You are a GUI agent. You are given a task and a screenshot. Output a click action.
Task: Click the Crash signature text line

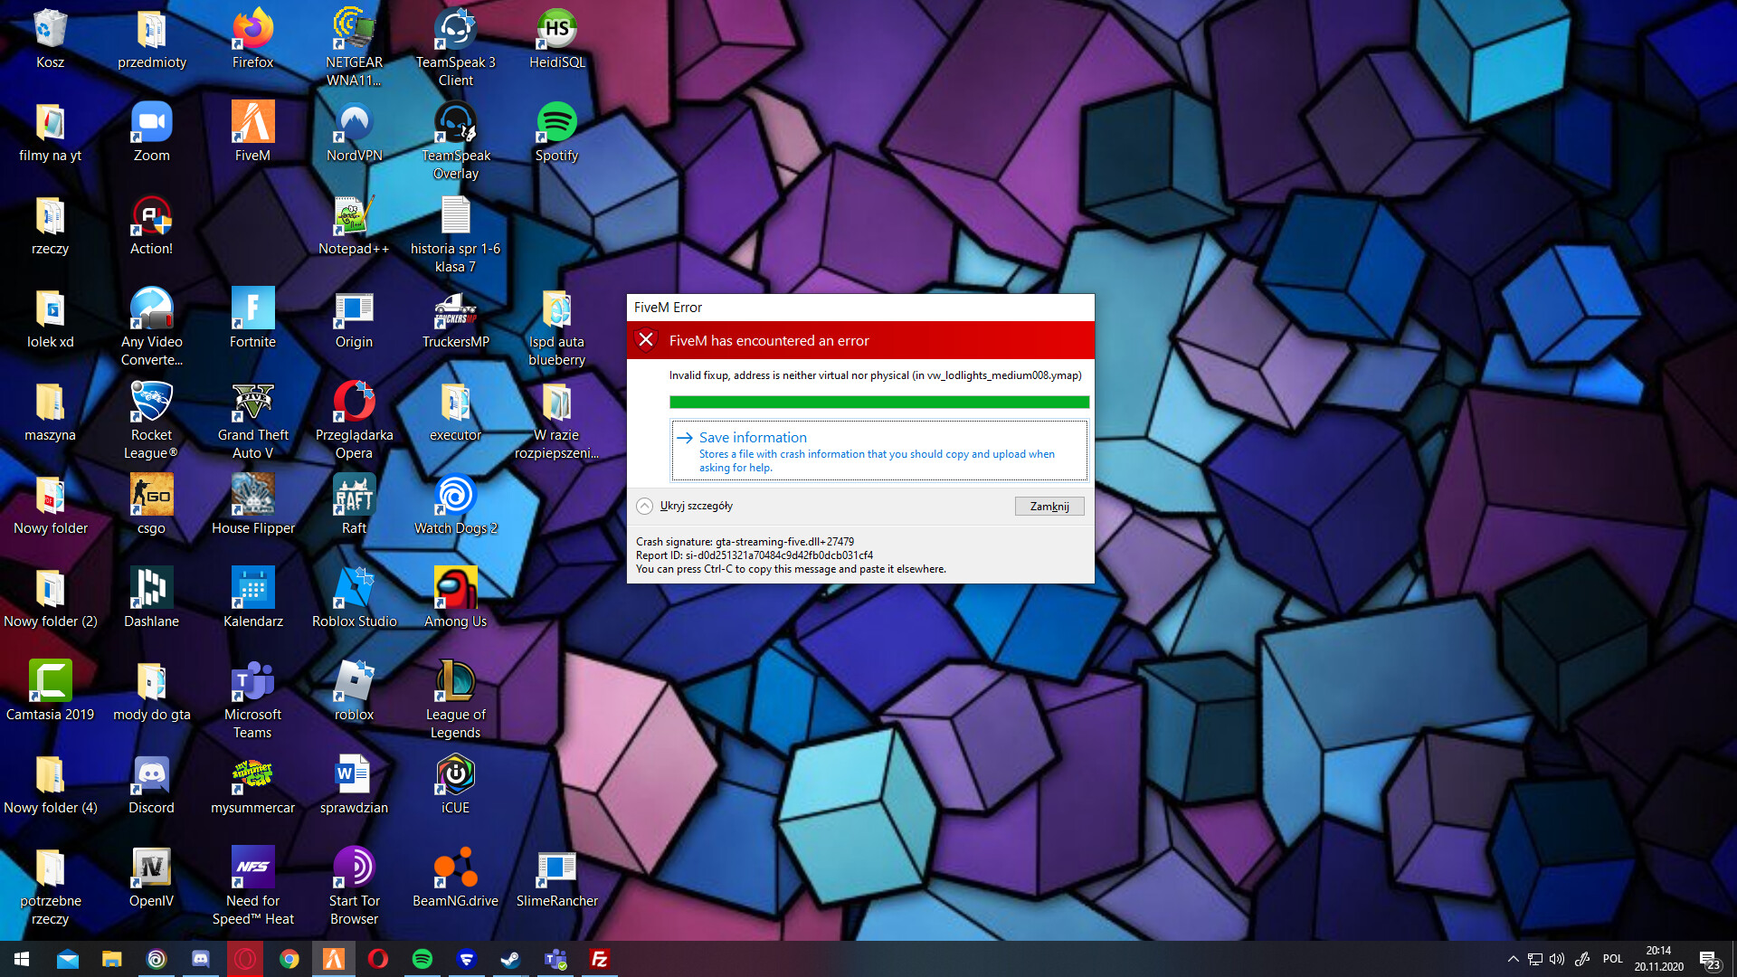tap(745, 542)
